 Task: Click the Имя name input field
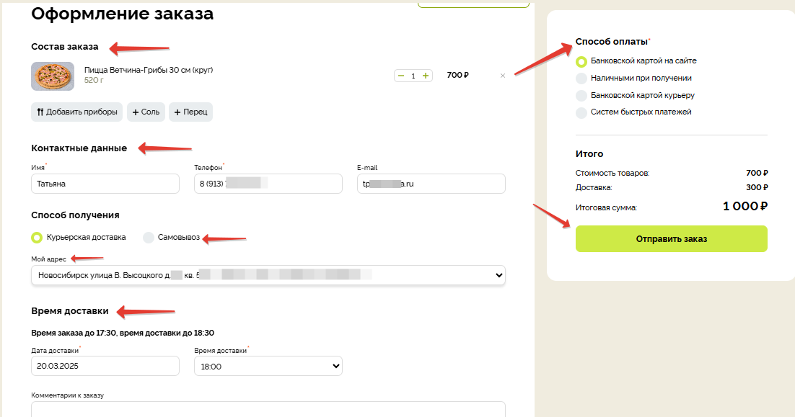pos(105,184)
